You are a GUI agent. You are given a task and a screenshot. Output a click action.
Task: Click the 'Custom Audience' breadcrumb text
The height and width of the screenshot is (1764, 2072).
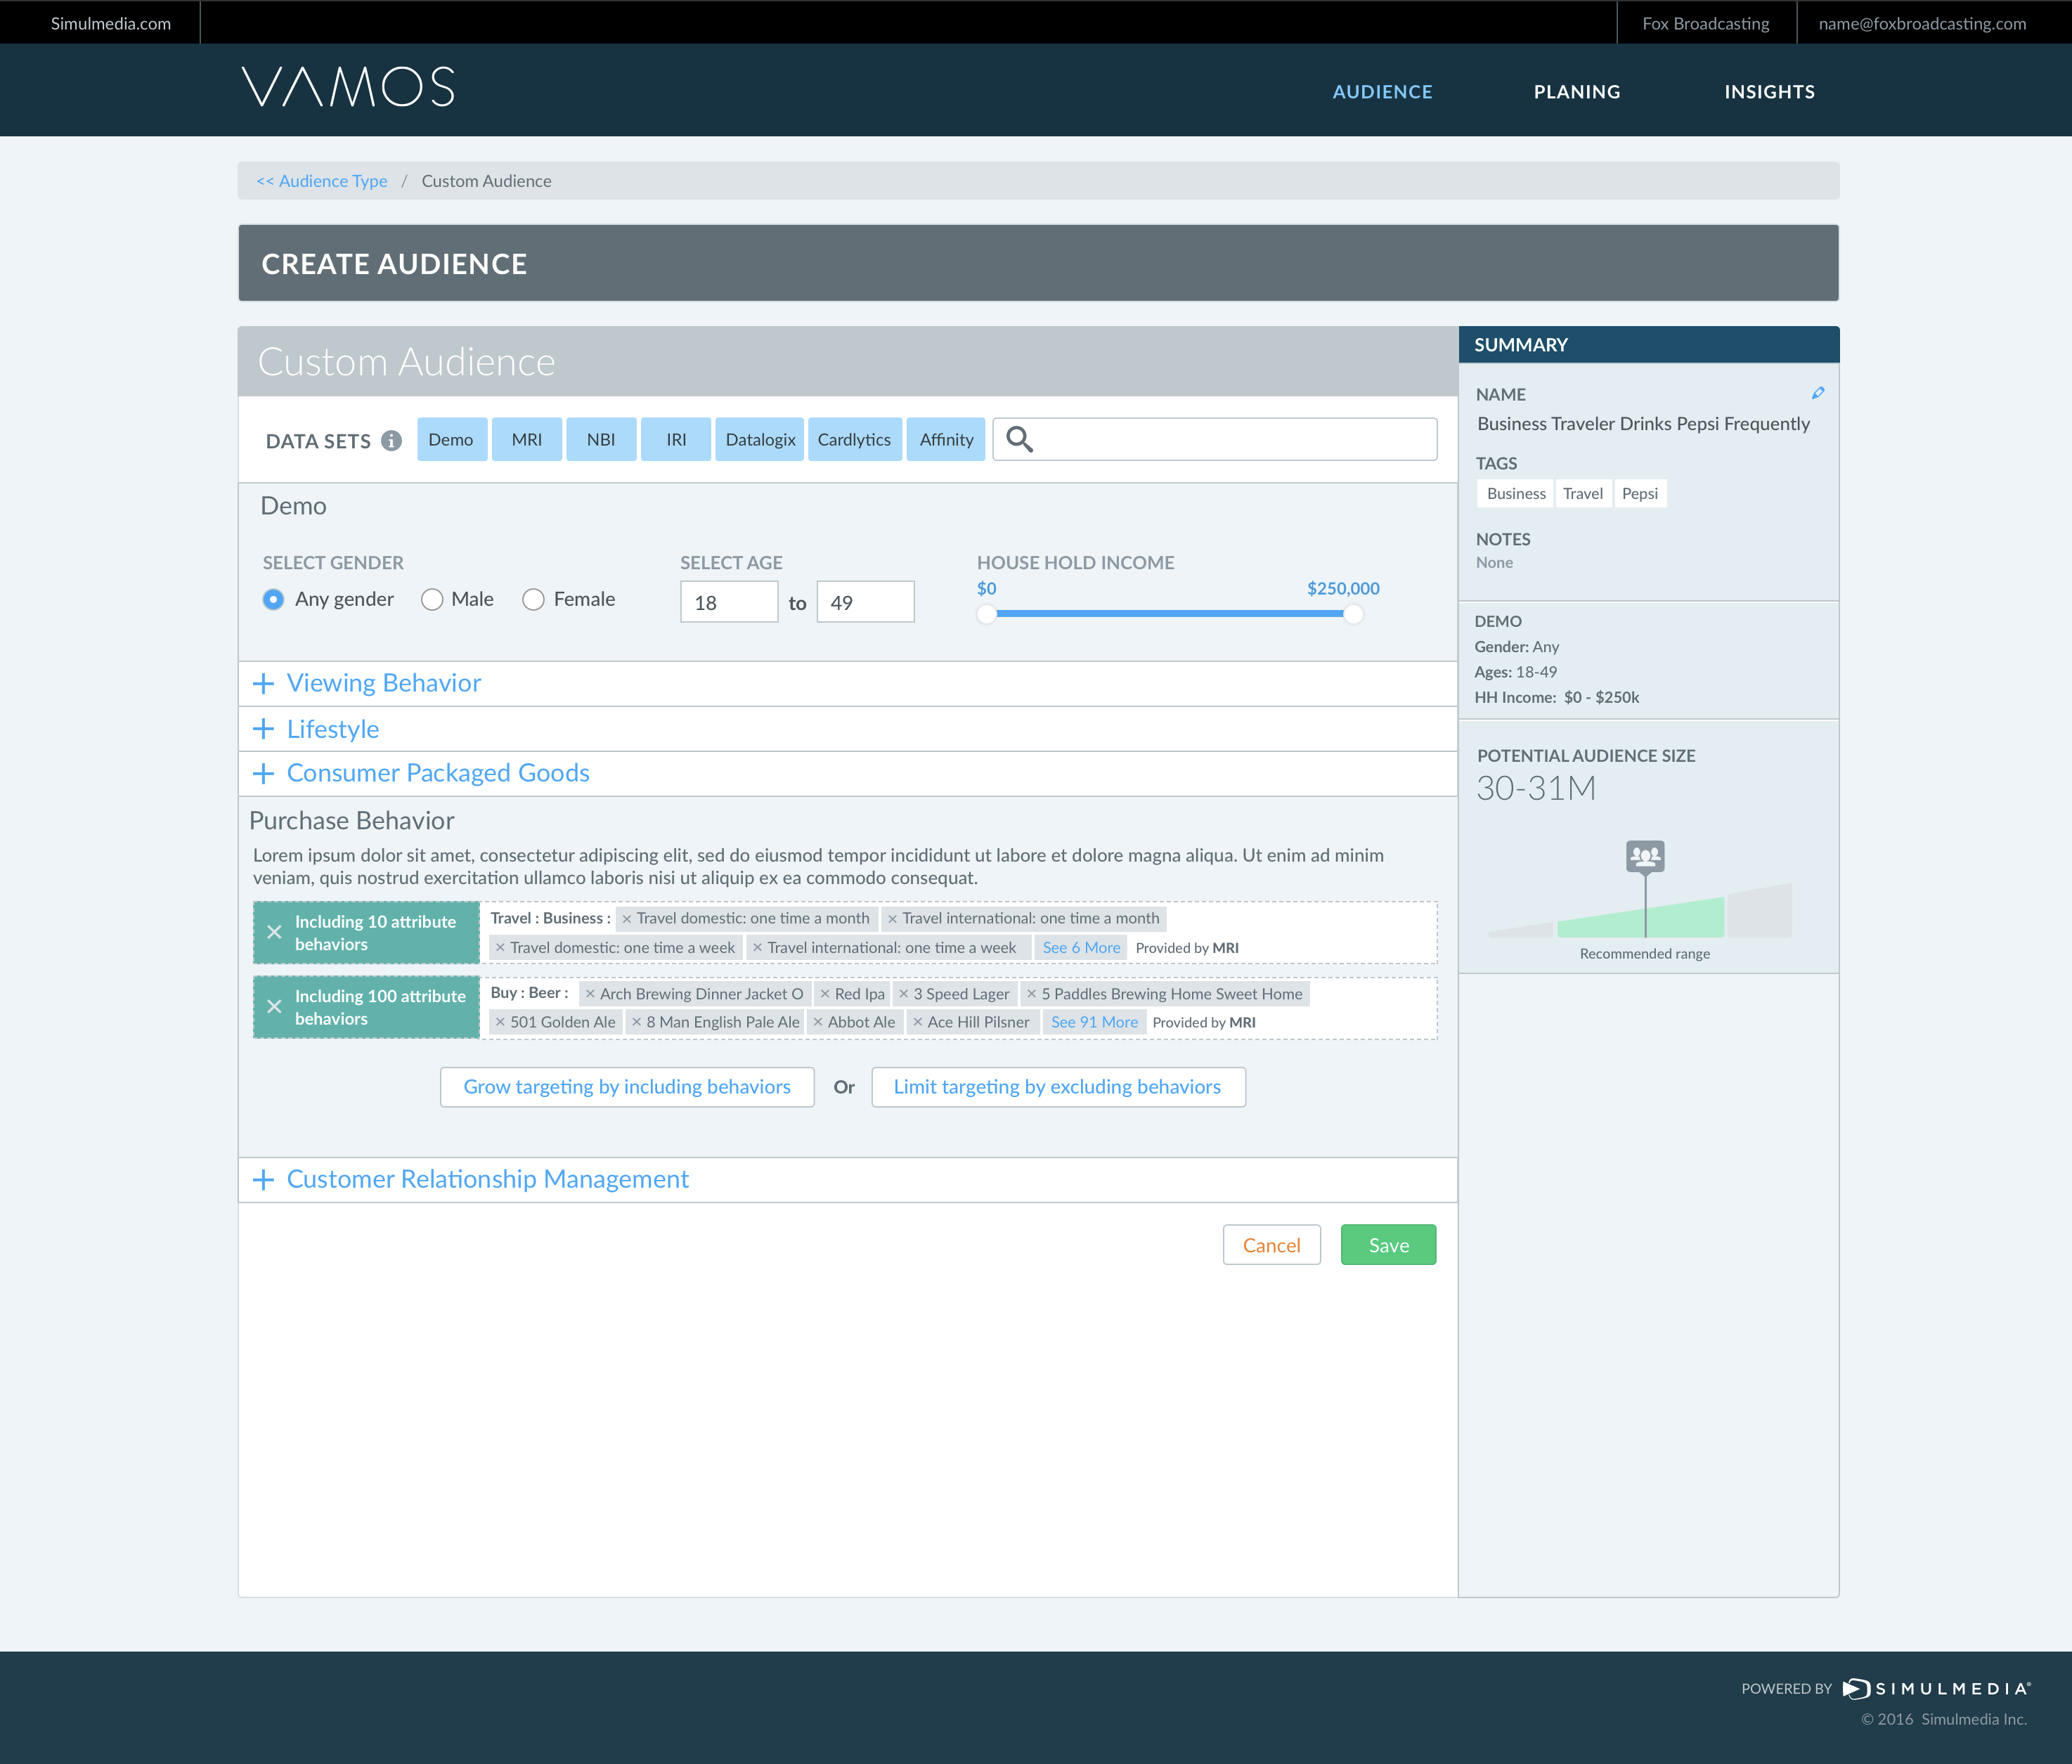486,181
